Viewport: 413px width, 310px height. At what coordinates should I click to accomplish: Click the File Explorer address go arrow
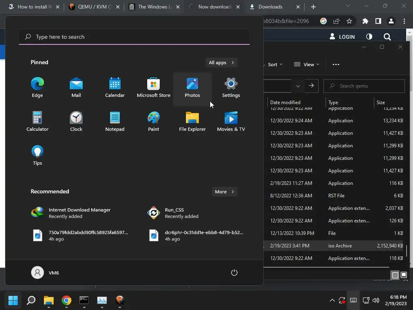point(311,86)
